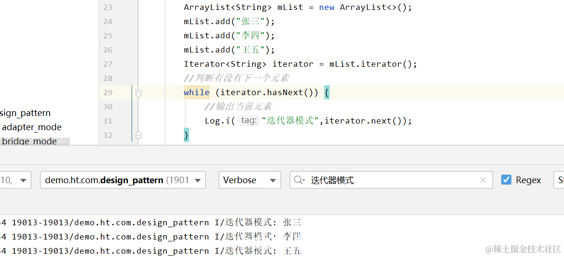Click the Iterator<String> iterator declaration line

click(300, 64)
